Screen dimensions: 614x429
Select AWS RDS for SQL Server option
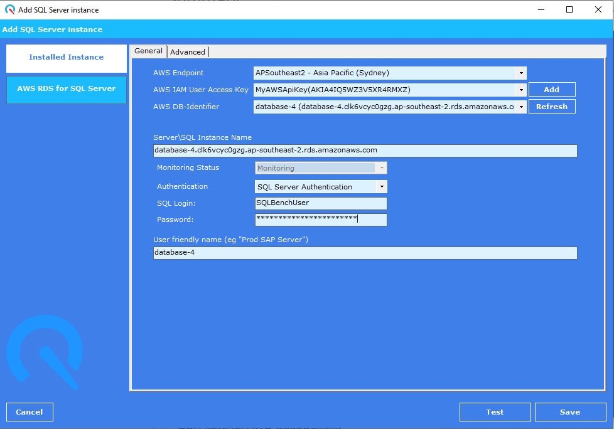point(66,89)
